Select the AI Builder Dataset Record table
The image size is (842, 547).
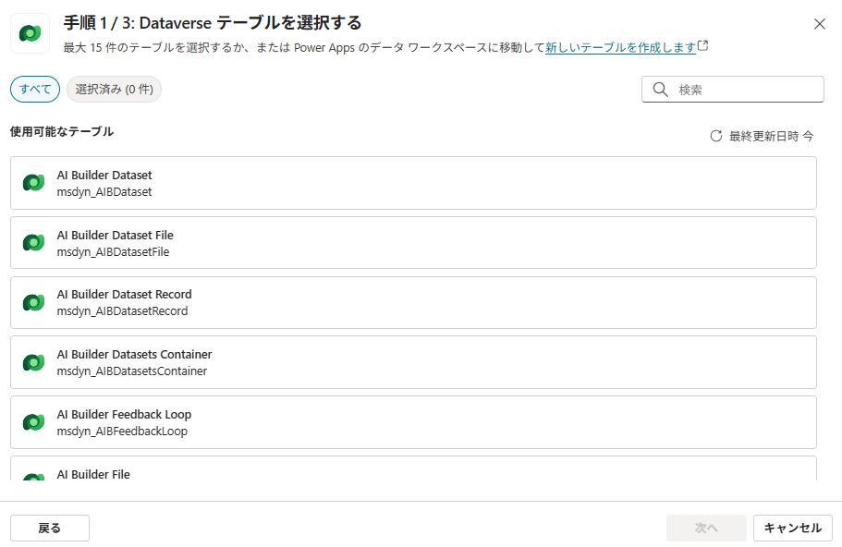413,303
